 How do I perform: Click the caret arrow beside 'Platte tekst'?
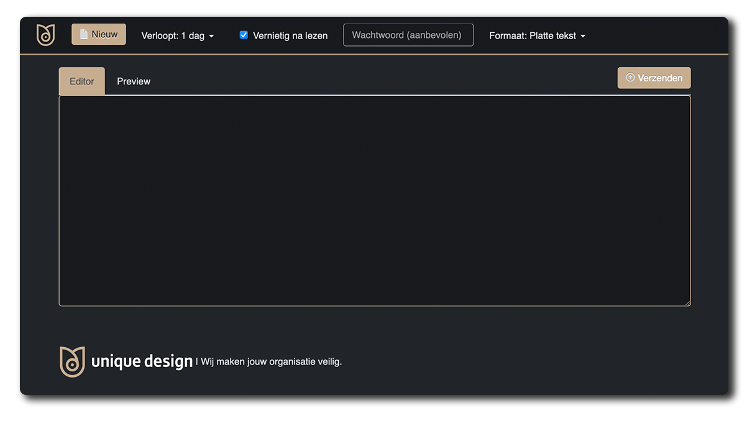coord(583,37)
